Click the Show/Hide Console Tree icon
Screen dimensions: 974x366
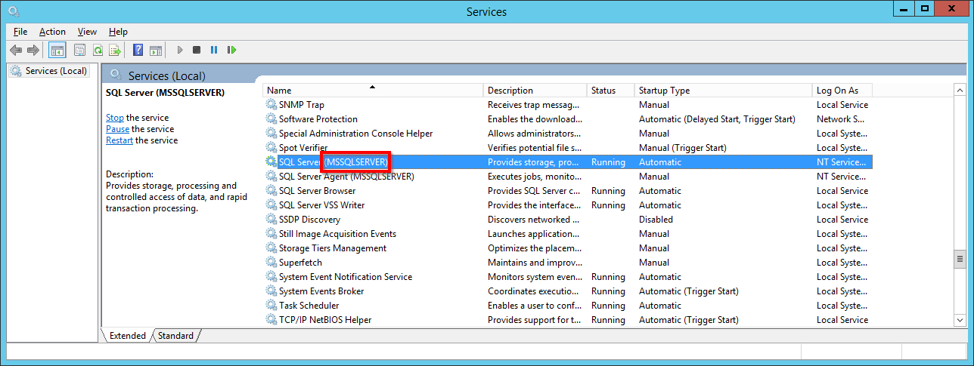coord(57,51)
